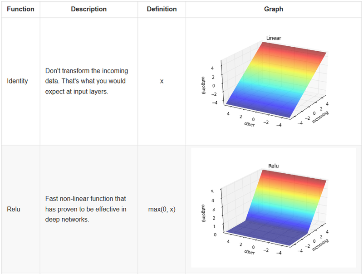Screen dimensions: 363x274
Task: Click the 'Linear' graph title
Action: (x=274, y=38)
